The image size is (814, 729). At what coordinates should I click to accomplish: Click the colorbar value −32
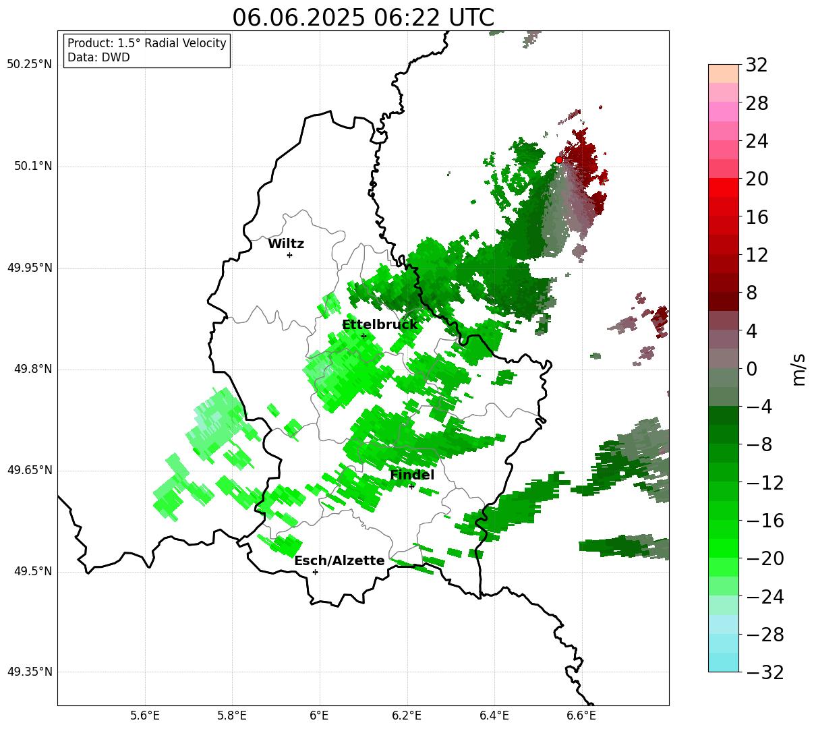765,672
